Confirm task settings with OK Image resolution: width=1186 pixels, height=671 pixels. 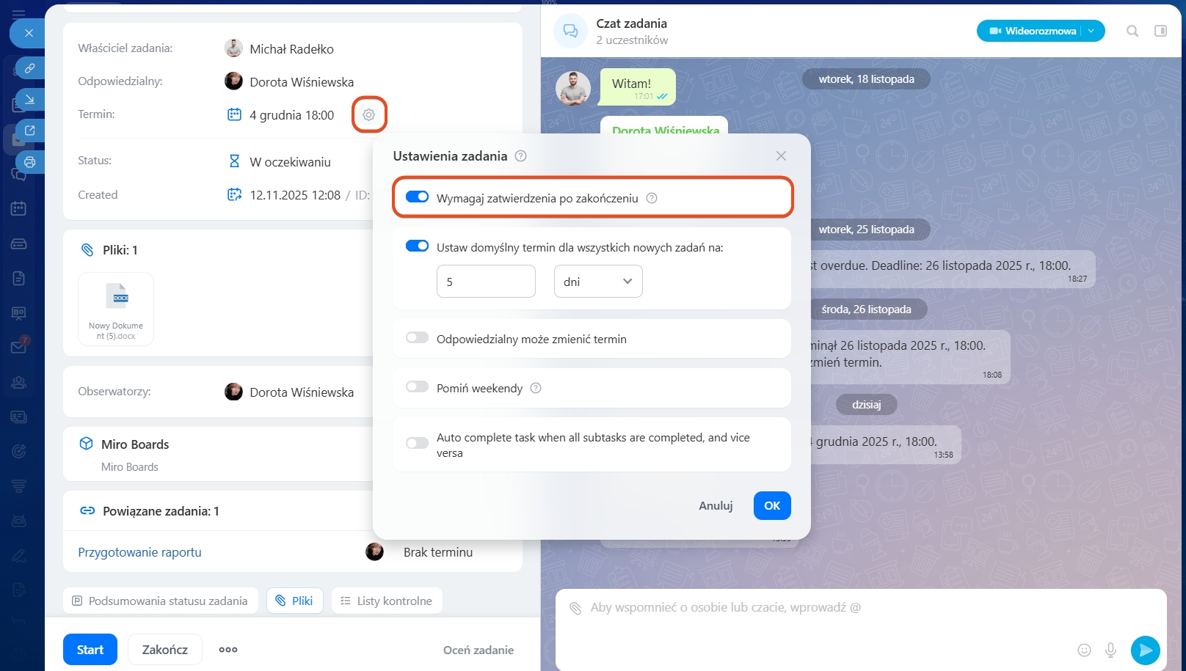[772, 505]
